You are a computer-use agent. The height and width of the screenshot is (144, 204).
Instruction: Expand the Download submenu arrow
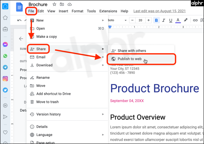tap(103, 65)
